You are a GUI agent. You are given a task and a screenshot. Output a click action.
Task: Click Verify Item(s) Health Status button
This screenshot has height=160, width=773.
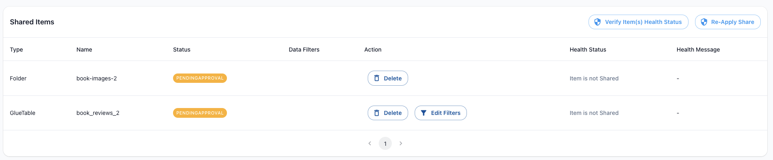tap(638, 22)
